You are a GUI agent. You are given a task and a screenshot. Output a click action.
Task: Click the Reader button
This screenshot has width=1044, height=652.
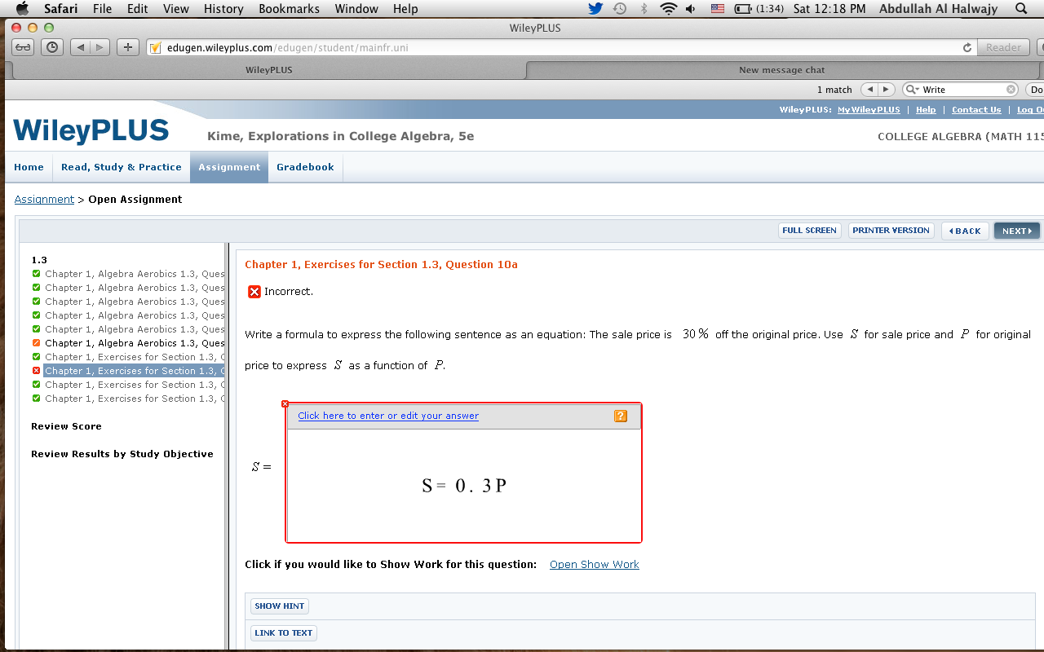tap(1003, 47)
